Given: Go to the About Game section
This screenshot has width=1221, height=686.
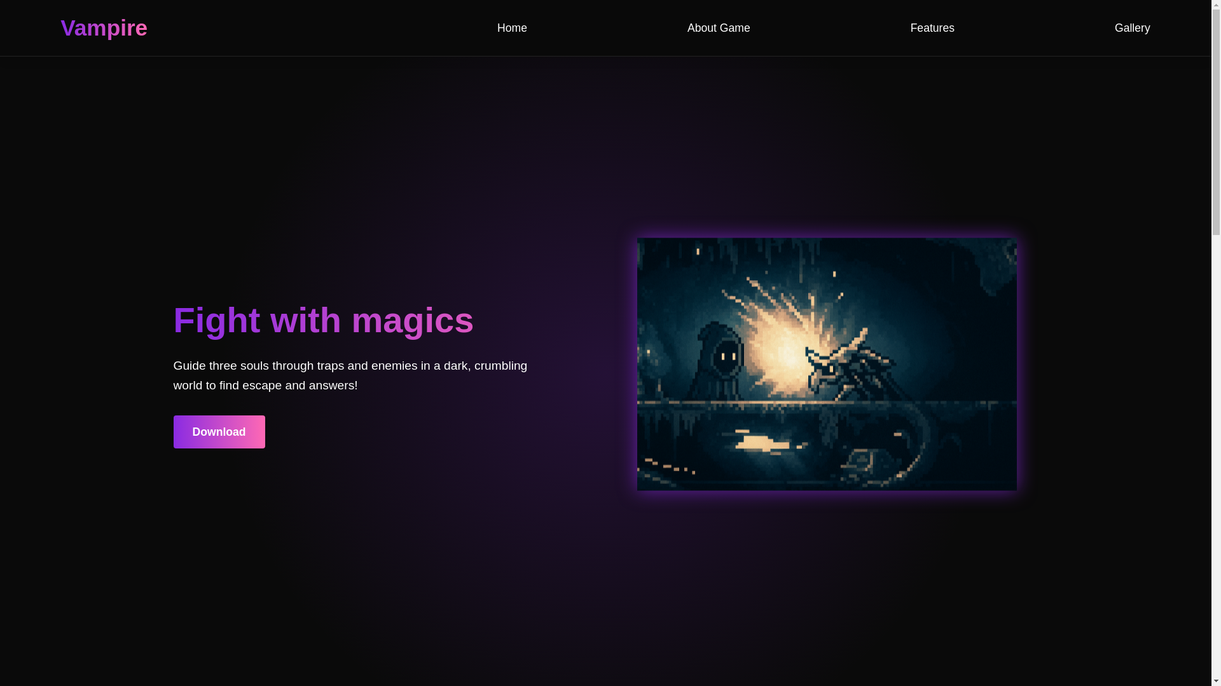Looking at the screenshot, I should 718,28.
